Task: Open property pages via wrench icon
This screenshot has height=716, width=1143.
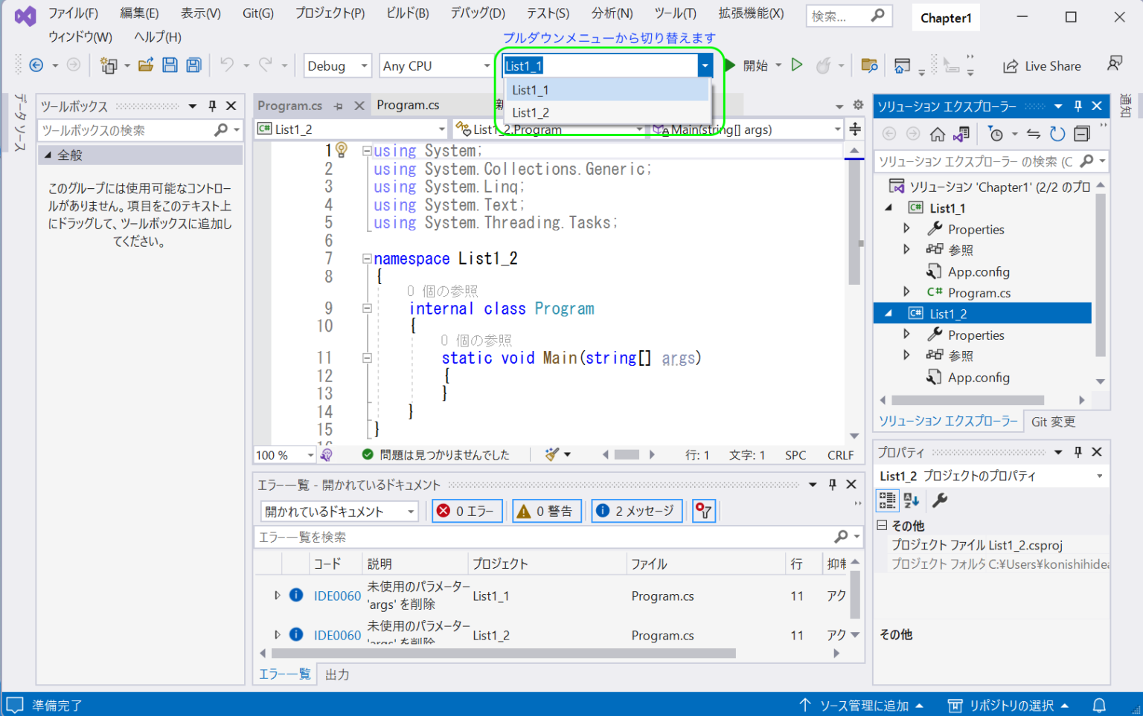Action: coord(939,500)
